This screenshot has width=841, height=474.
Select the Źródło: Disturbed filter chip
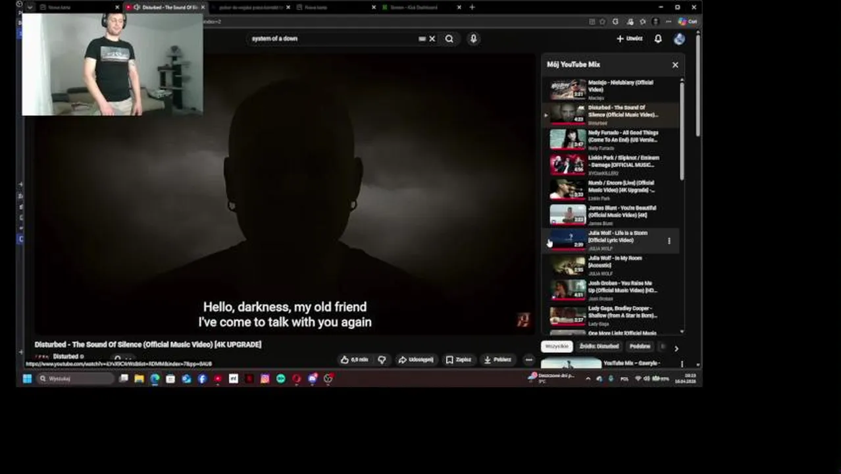pyautogui.click(x=599, y=346)
